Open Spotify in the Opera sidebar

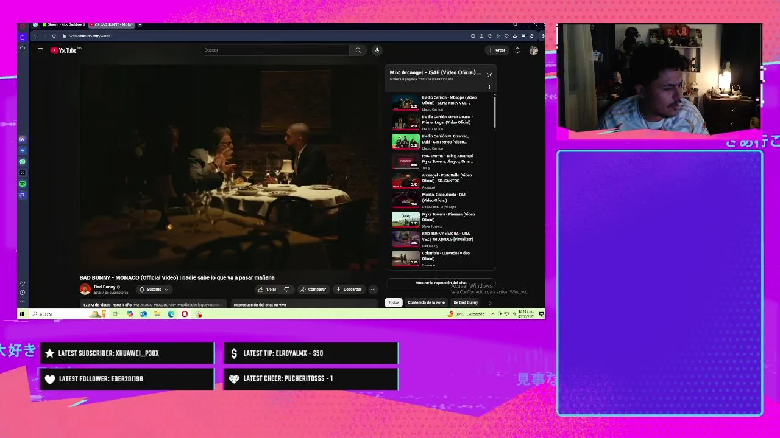(23, 184)
